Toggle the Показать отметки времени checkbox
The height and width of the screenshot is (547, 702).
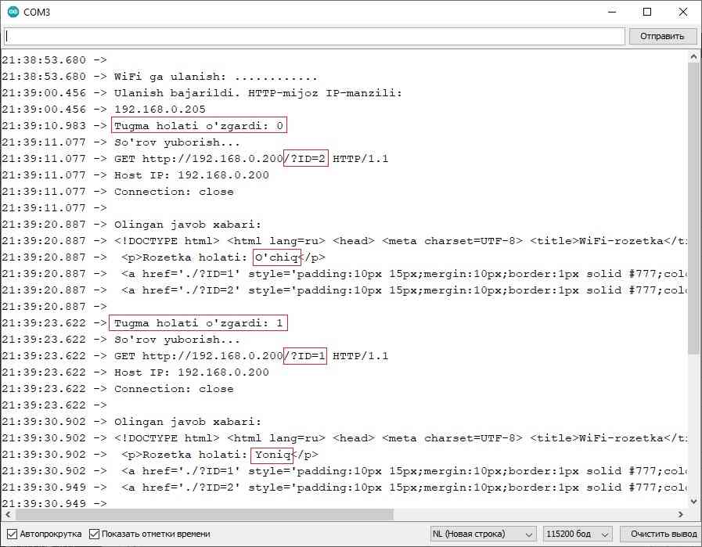click(x=95, y=534)
